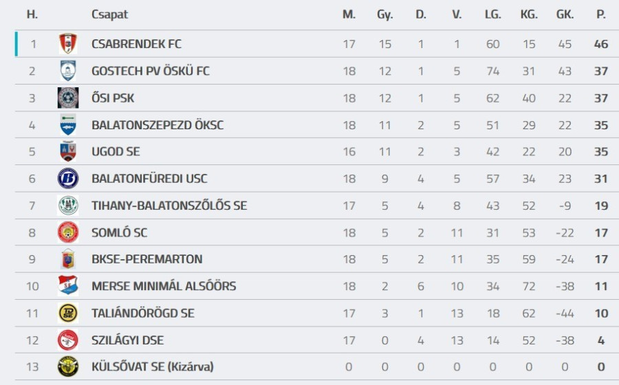Open the CSABRENDEK FC team link
The image size is (619, 385).
point(136,44)
